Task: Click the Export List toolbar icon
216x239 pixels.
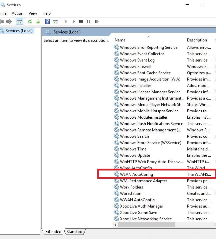Action: (37, 21)
